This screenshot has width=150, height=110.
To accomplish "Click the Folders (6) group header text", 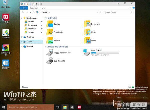I will click(x=52, y=18).
